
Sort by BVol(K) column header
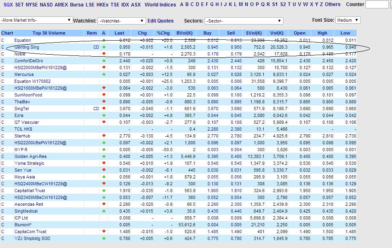pyautogui.click(x=185, y=33)
